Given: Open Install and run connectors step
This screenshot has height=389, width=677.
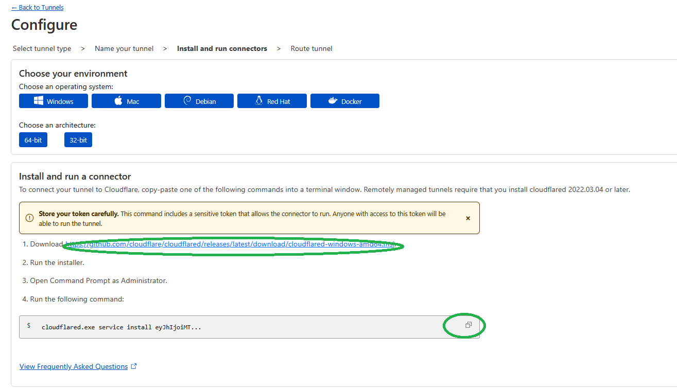Looking at the screenshot, I should 222,48.
